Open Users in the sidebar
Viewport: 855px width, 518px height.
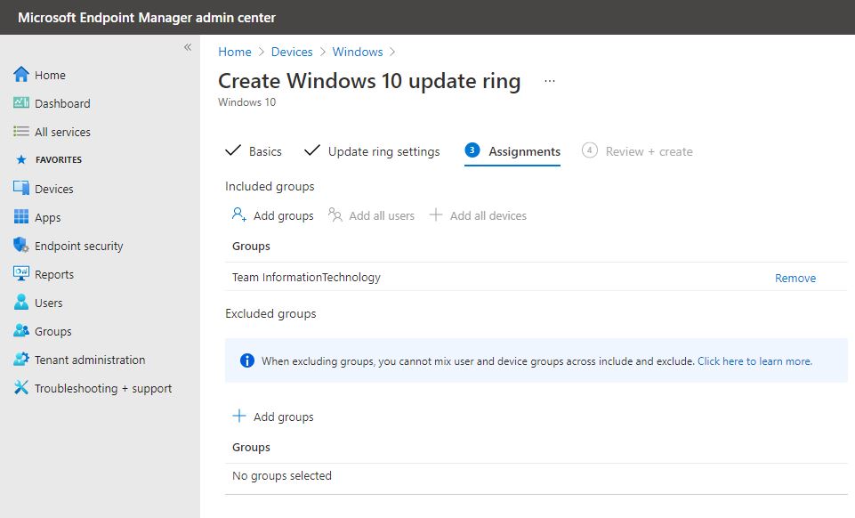tap(49, 303)
